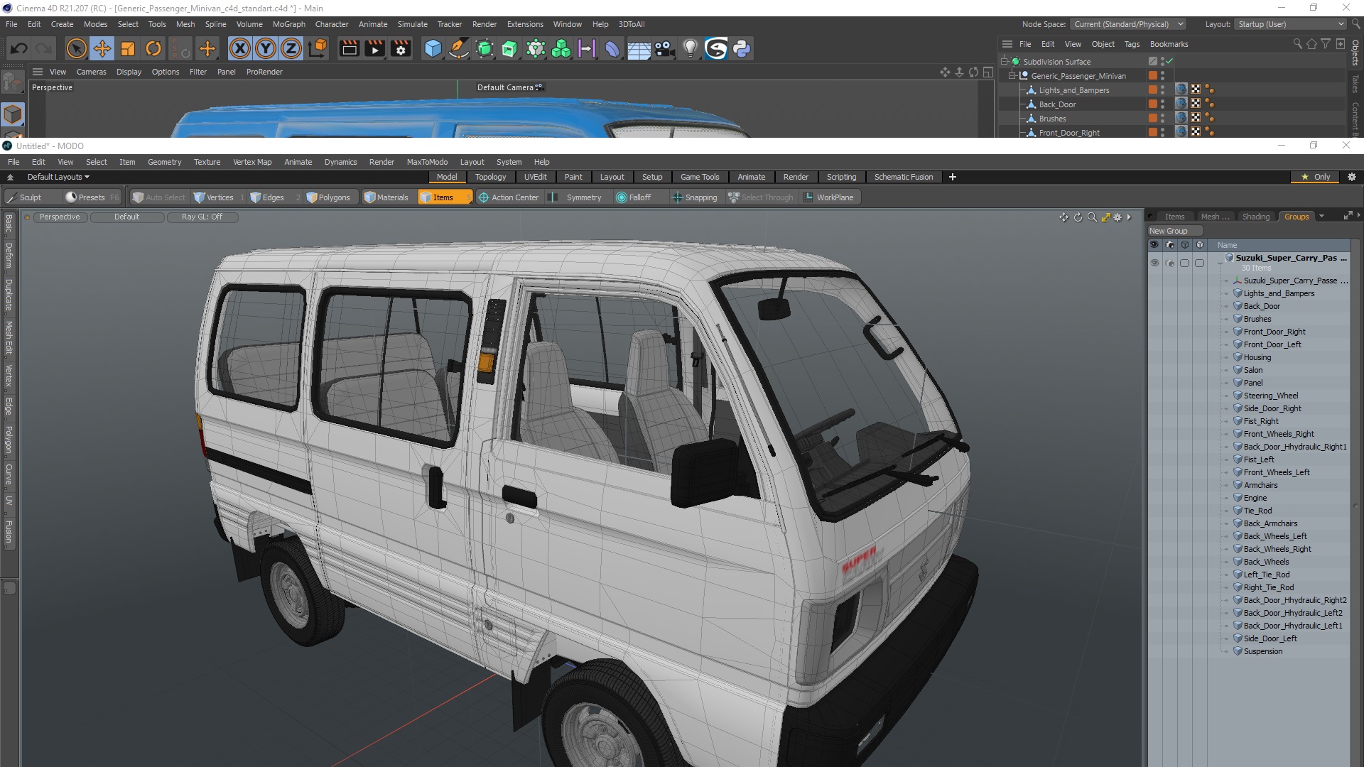Toggle the Y axis lock in Cinema 4D
1364x767 pixels.
click(266, 48)
